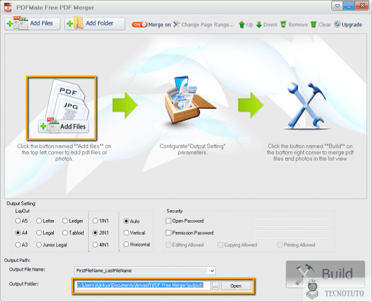372x302 pixels.
Task: Click the Clear bin icon
Action: click(313, 24)
